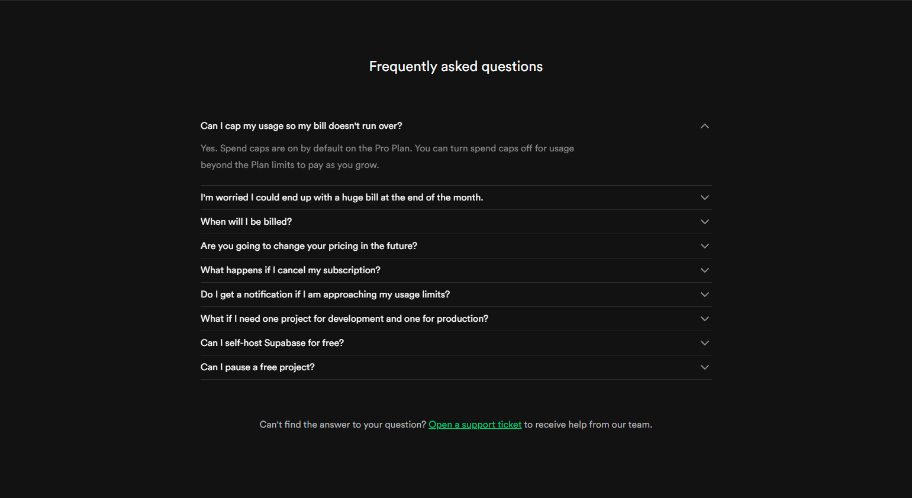Viewport: 912px width, 498px height.
Task: Select the question about capping usage
Action: coord(301,125)
